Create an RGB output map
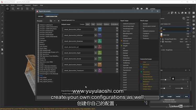The height and width of the screenshot is (110, 196). 93,24
